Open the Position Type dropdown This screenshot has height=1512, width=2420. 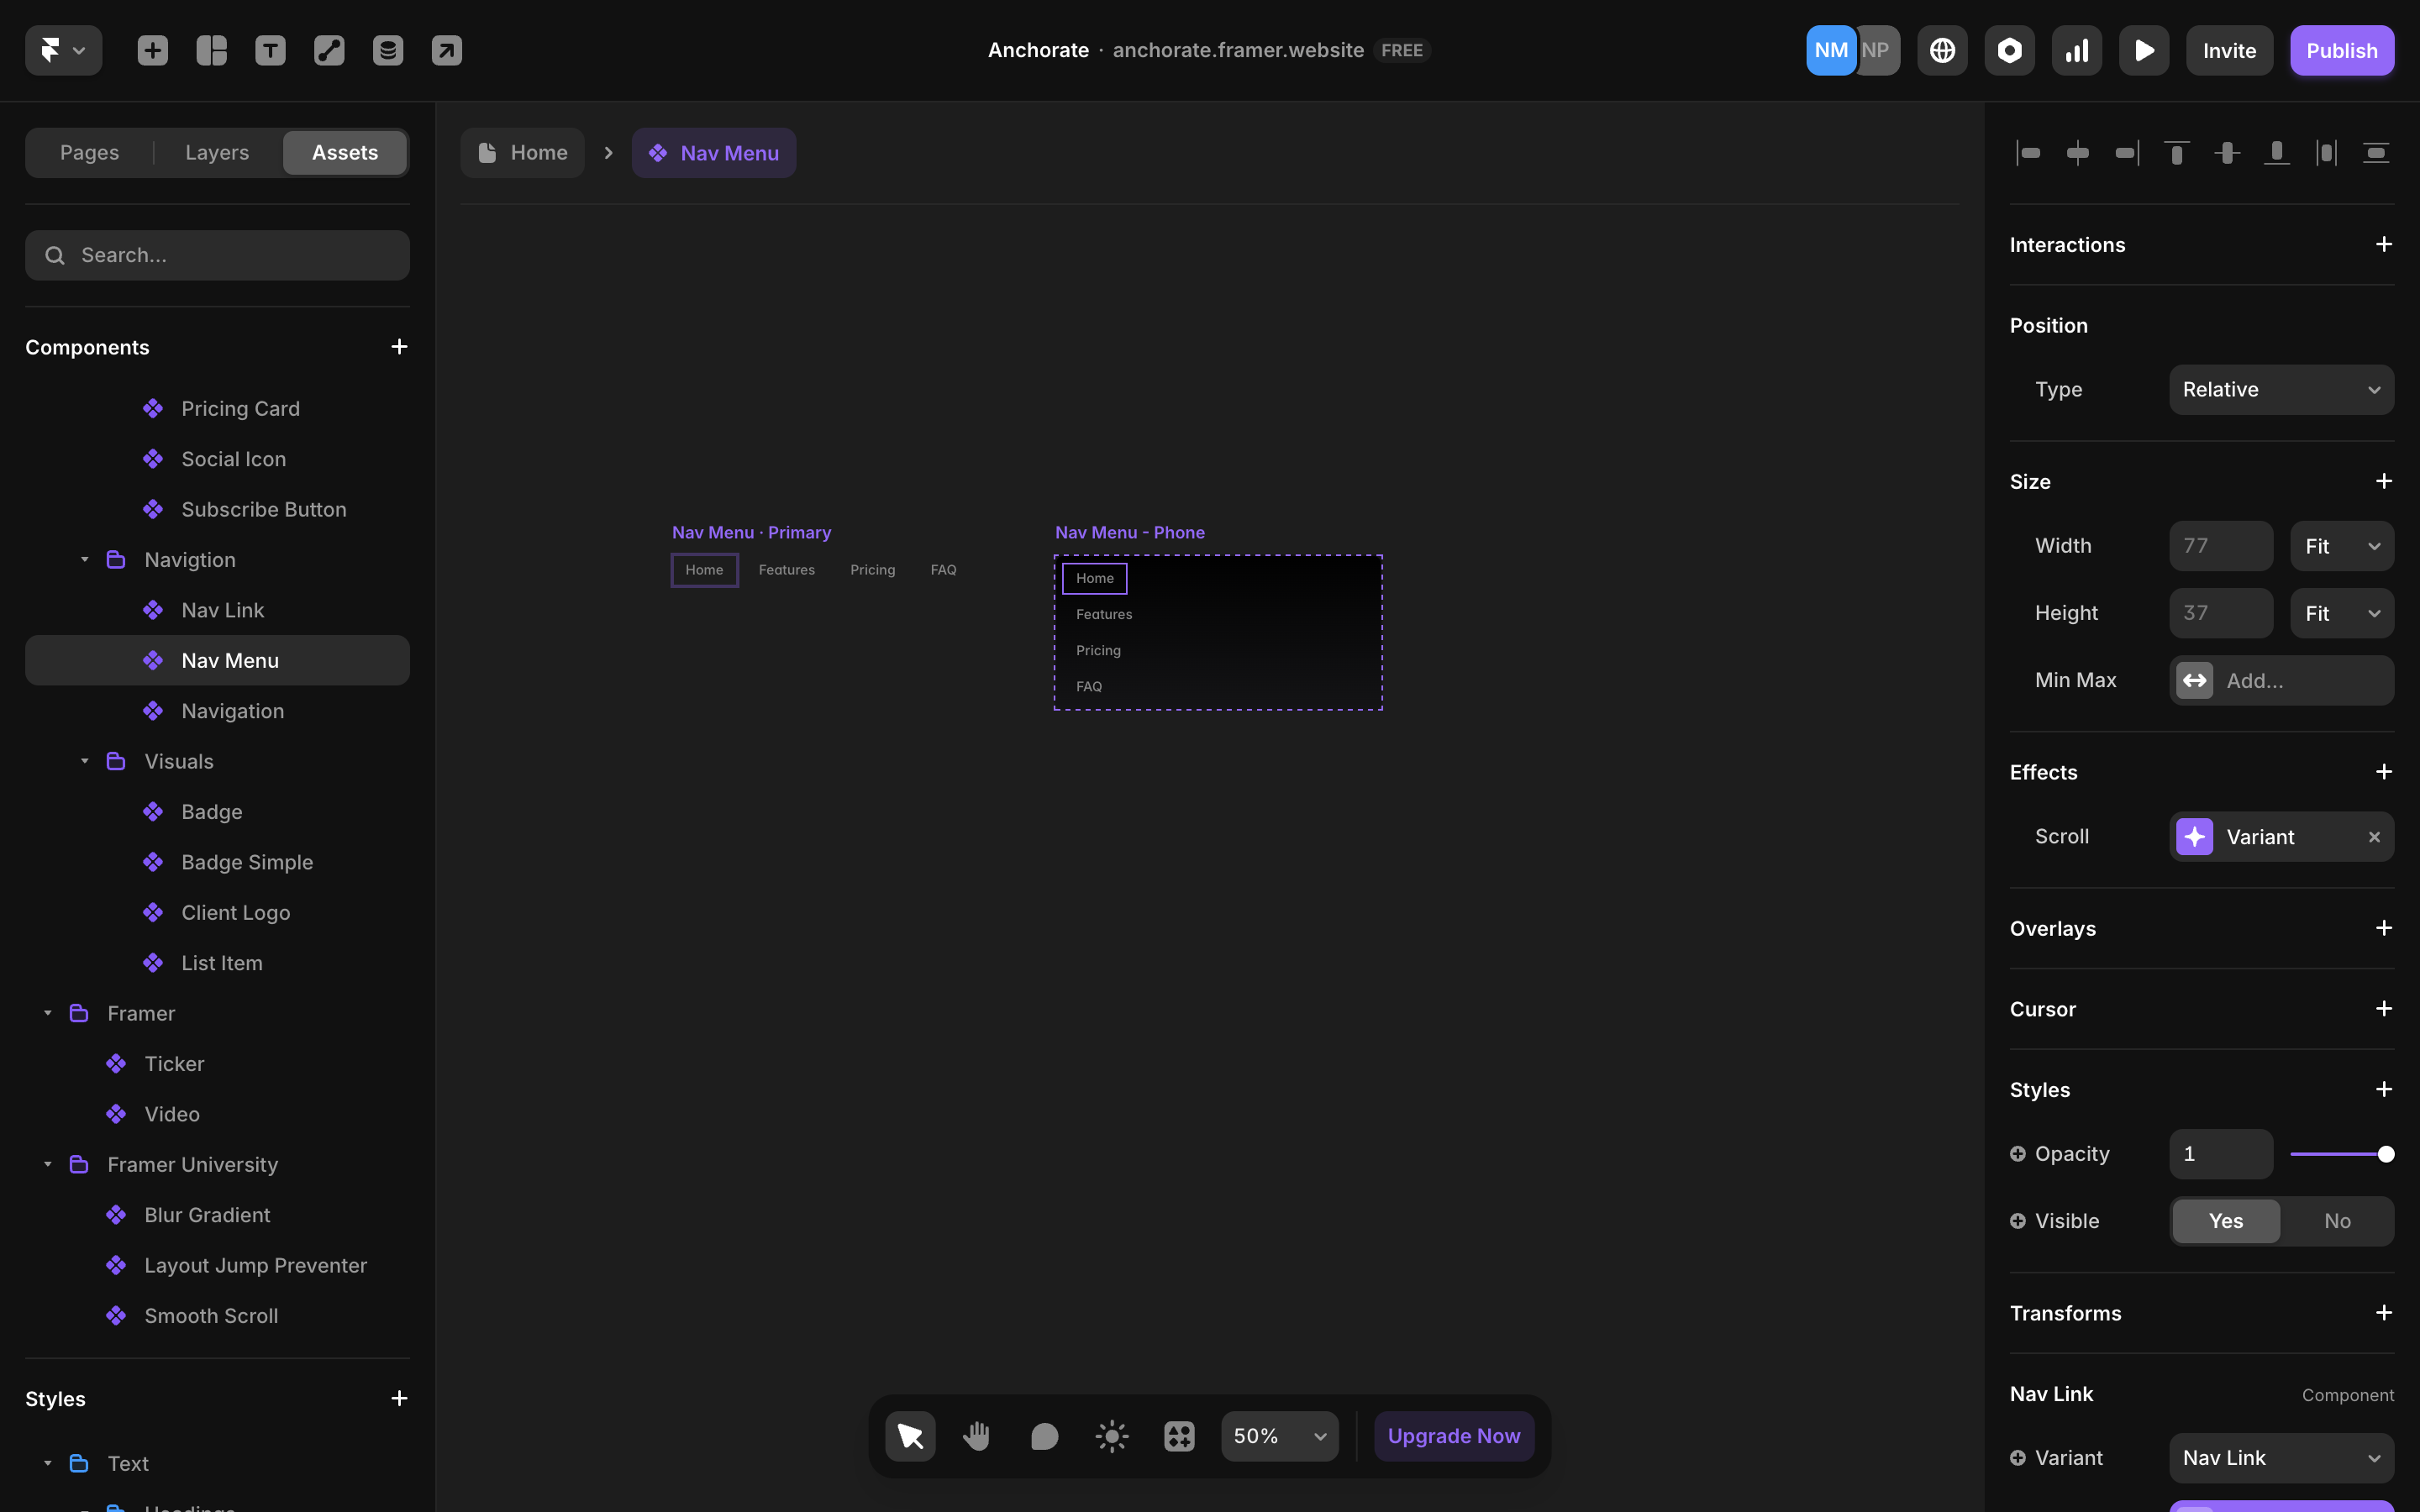coord(2281,390)
